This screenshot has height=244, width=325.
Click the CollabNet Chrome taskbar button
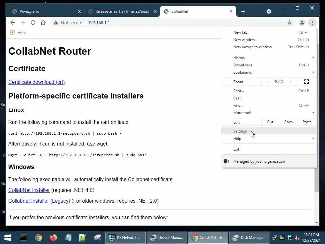click(208, 238)
